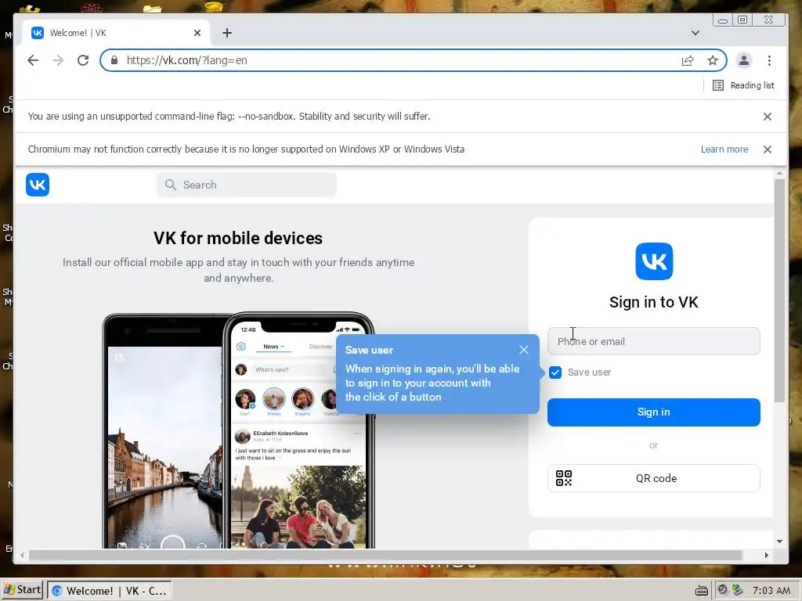Open the Learn more link
The image size is (802, 601).
724,149
